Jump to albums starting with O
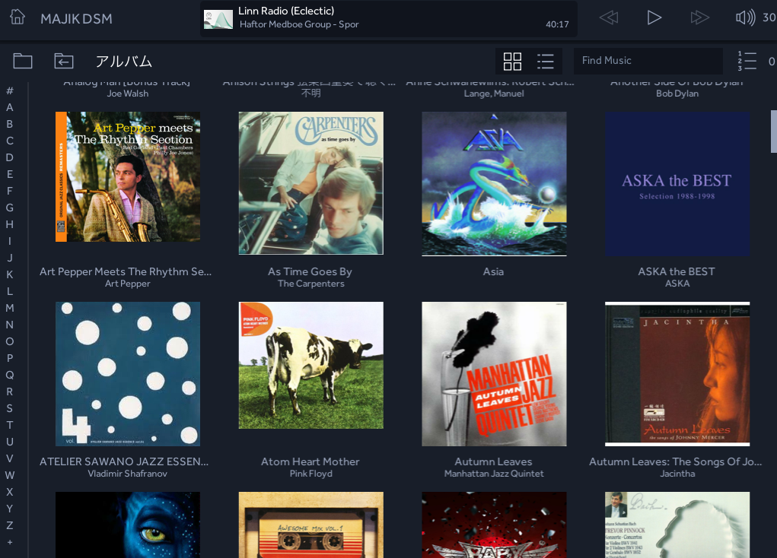Image resolution: width=777 pixels, height=558 pixels. pos(10,341)
